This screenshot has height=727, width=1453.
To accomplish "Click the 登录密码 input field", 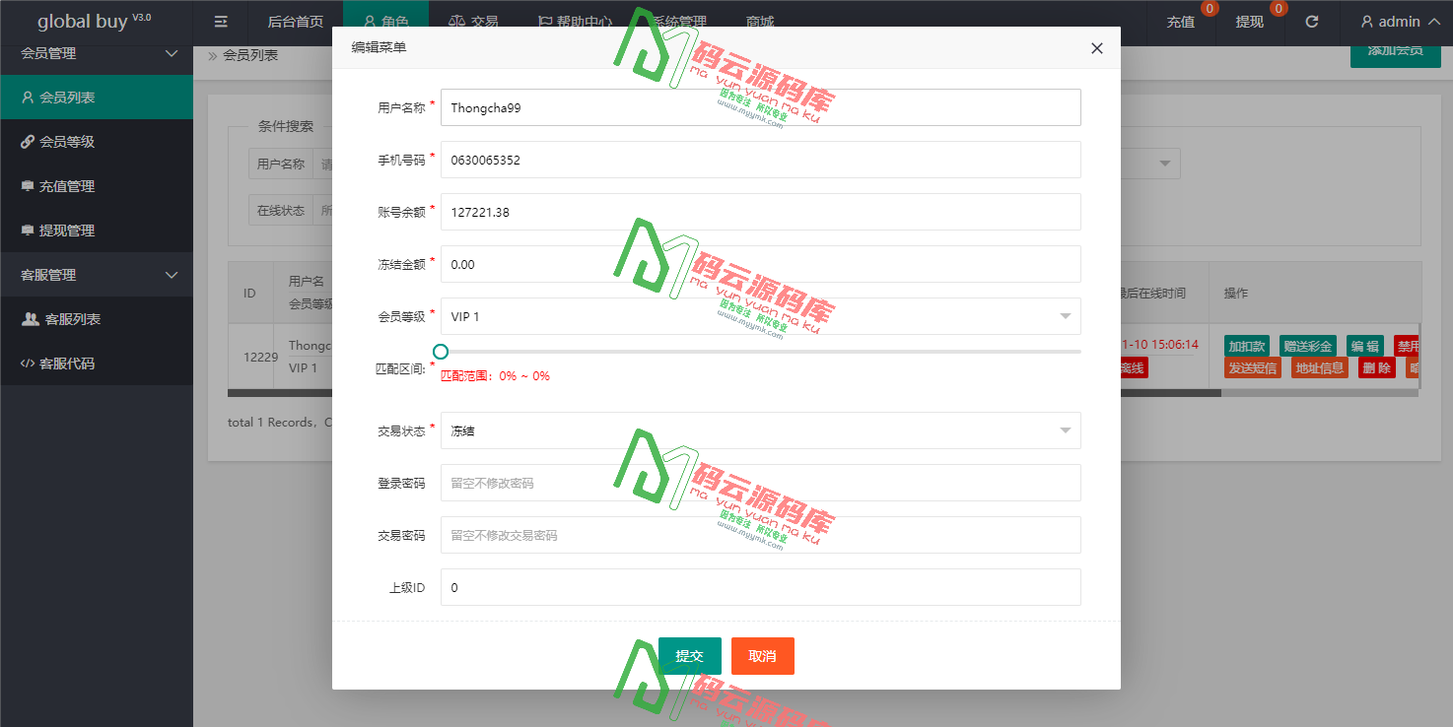I will [759, 483].
